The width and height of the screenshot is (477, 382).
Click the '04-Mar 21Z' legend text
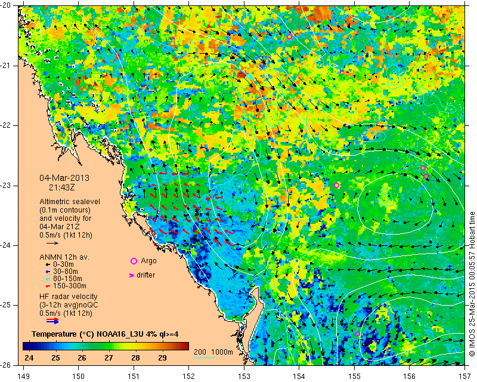[59, 227]
